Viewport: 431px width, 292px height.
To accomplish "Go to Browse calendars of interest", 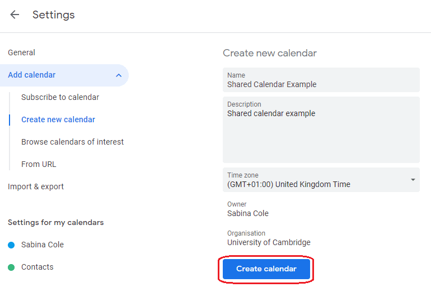I will point(72,142).
